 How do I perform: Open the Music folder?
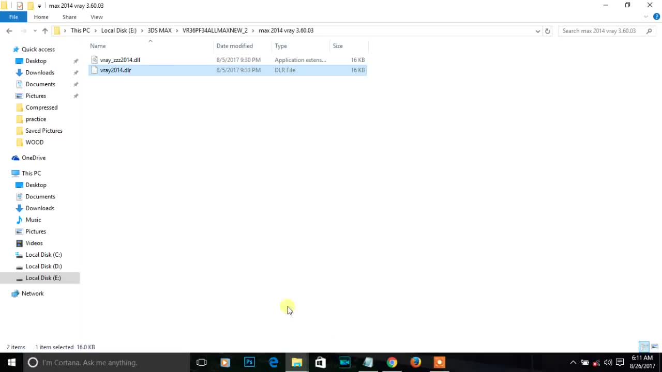pyautogui.click(x=33, y=220)
